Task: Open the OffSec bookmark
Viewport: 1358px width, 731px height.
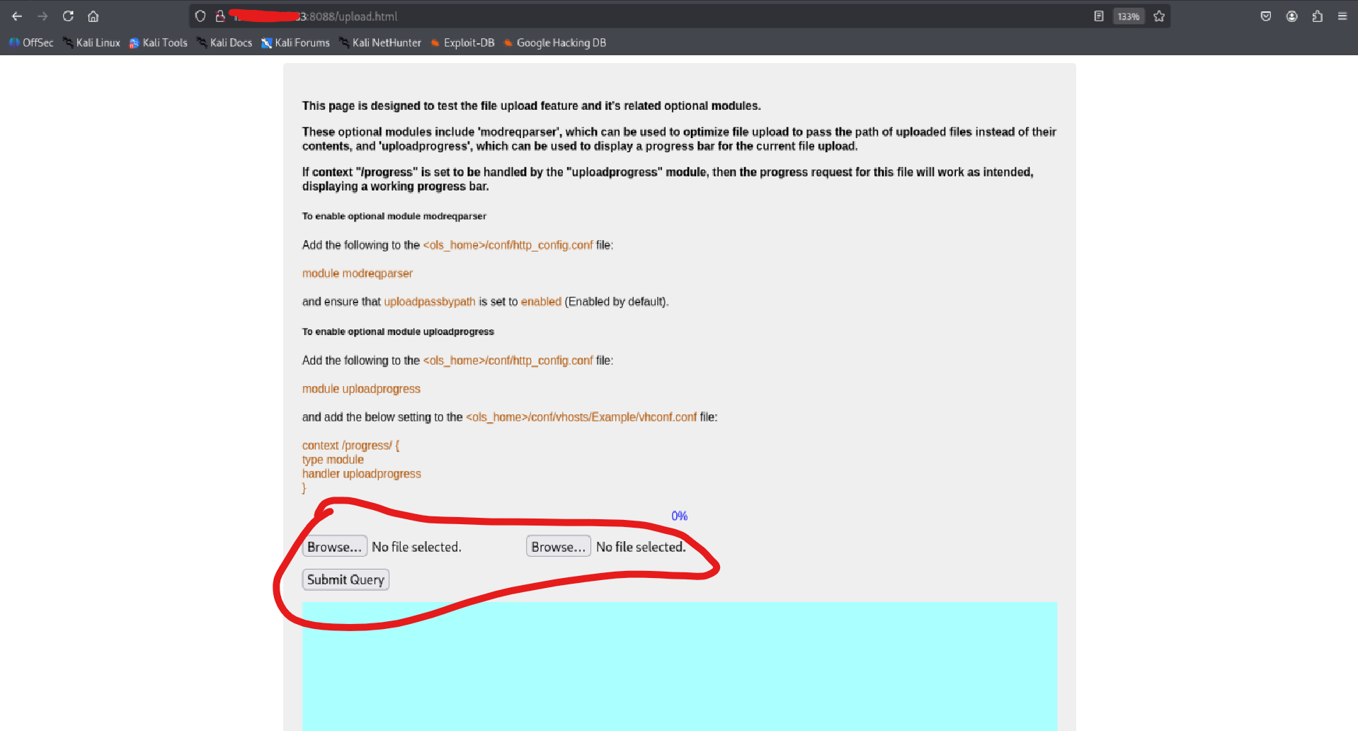Action: click(x=31, y=42)
